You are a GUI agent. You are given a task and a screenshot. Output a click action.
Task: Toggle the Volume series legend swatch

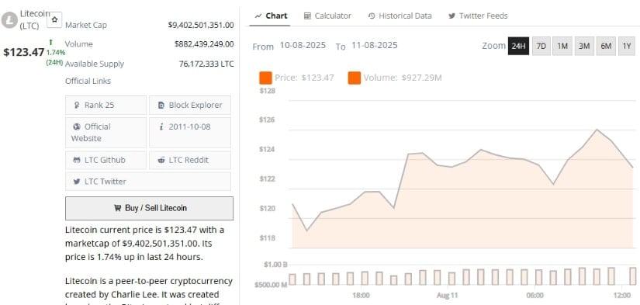355,78
